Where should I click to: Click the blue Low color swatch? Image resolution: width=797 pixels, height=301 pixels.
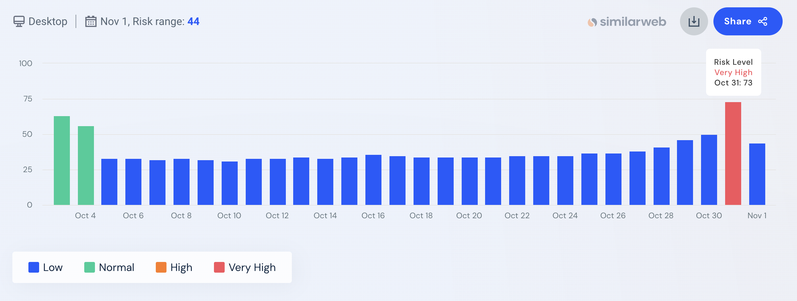pos(34,267)
